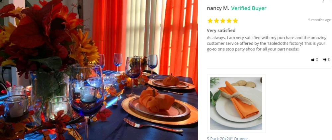The height and width of the screenshot is (140, 332).
Task: Click the thumbs up helpful icon
Action: (x=312, y=60)
